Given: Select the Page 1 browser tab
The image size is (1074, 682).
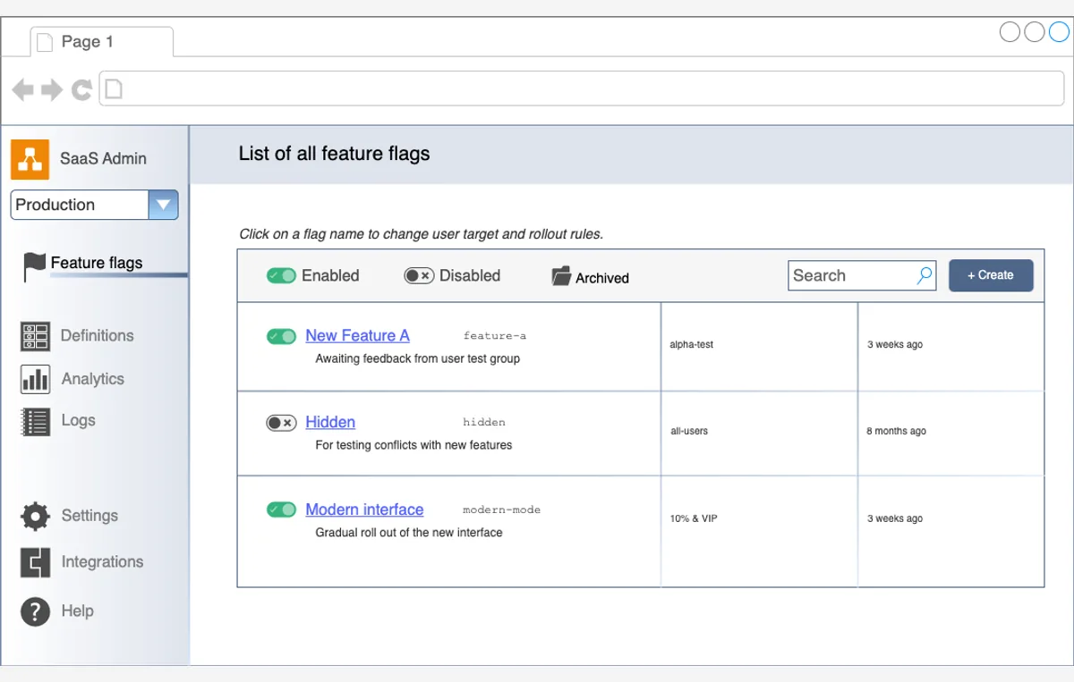Looking at the screenshot, I should pyautogui.click(x=101, y=42).
